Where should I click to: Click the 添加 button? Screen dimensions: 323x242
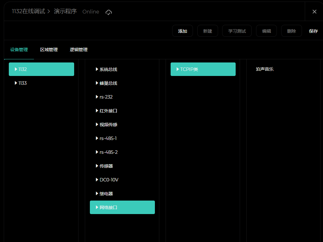(183, 31)
